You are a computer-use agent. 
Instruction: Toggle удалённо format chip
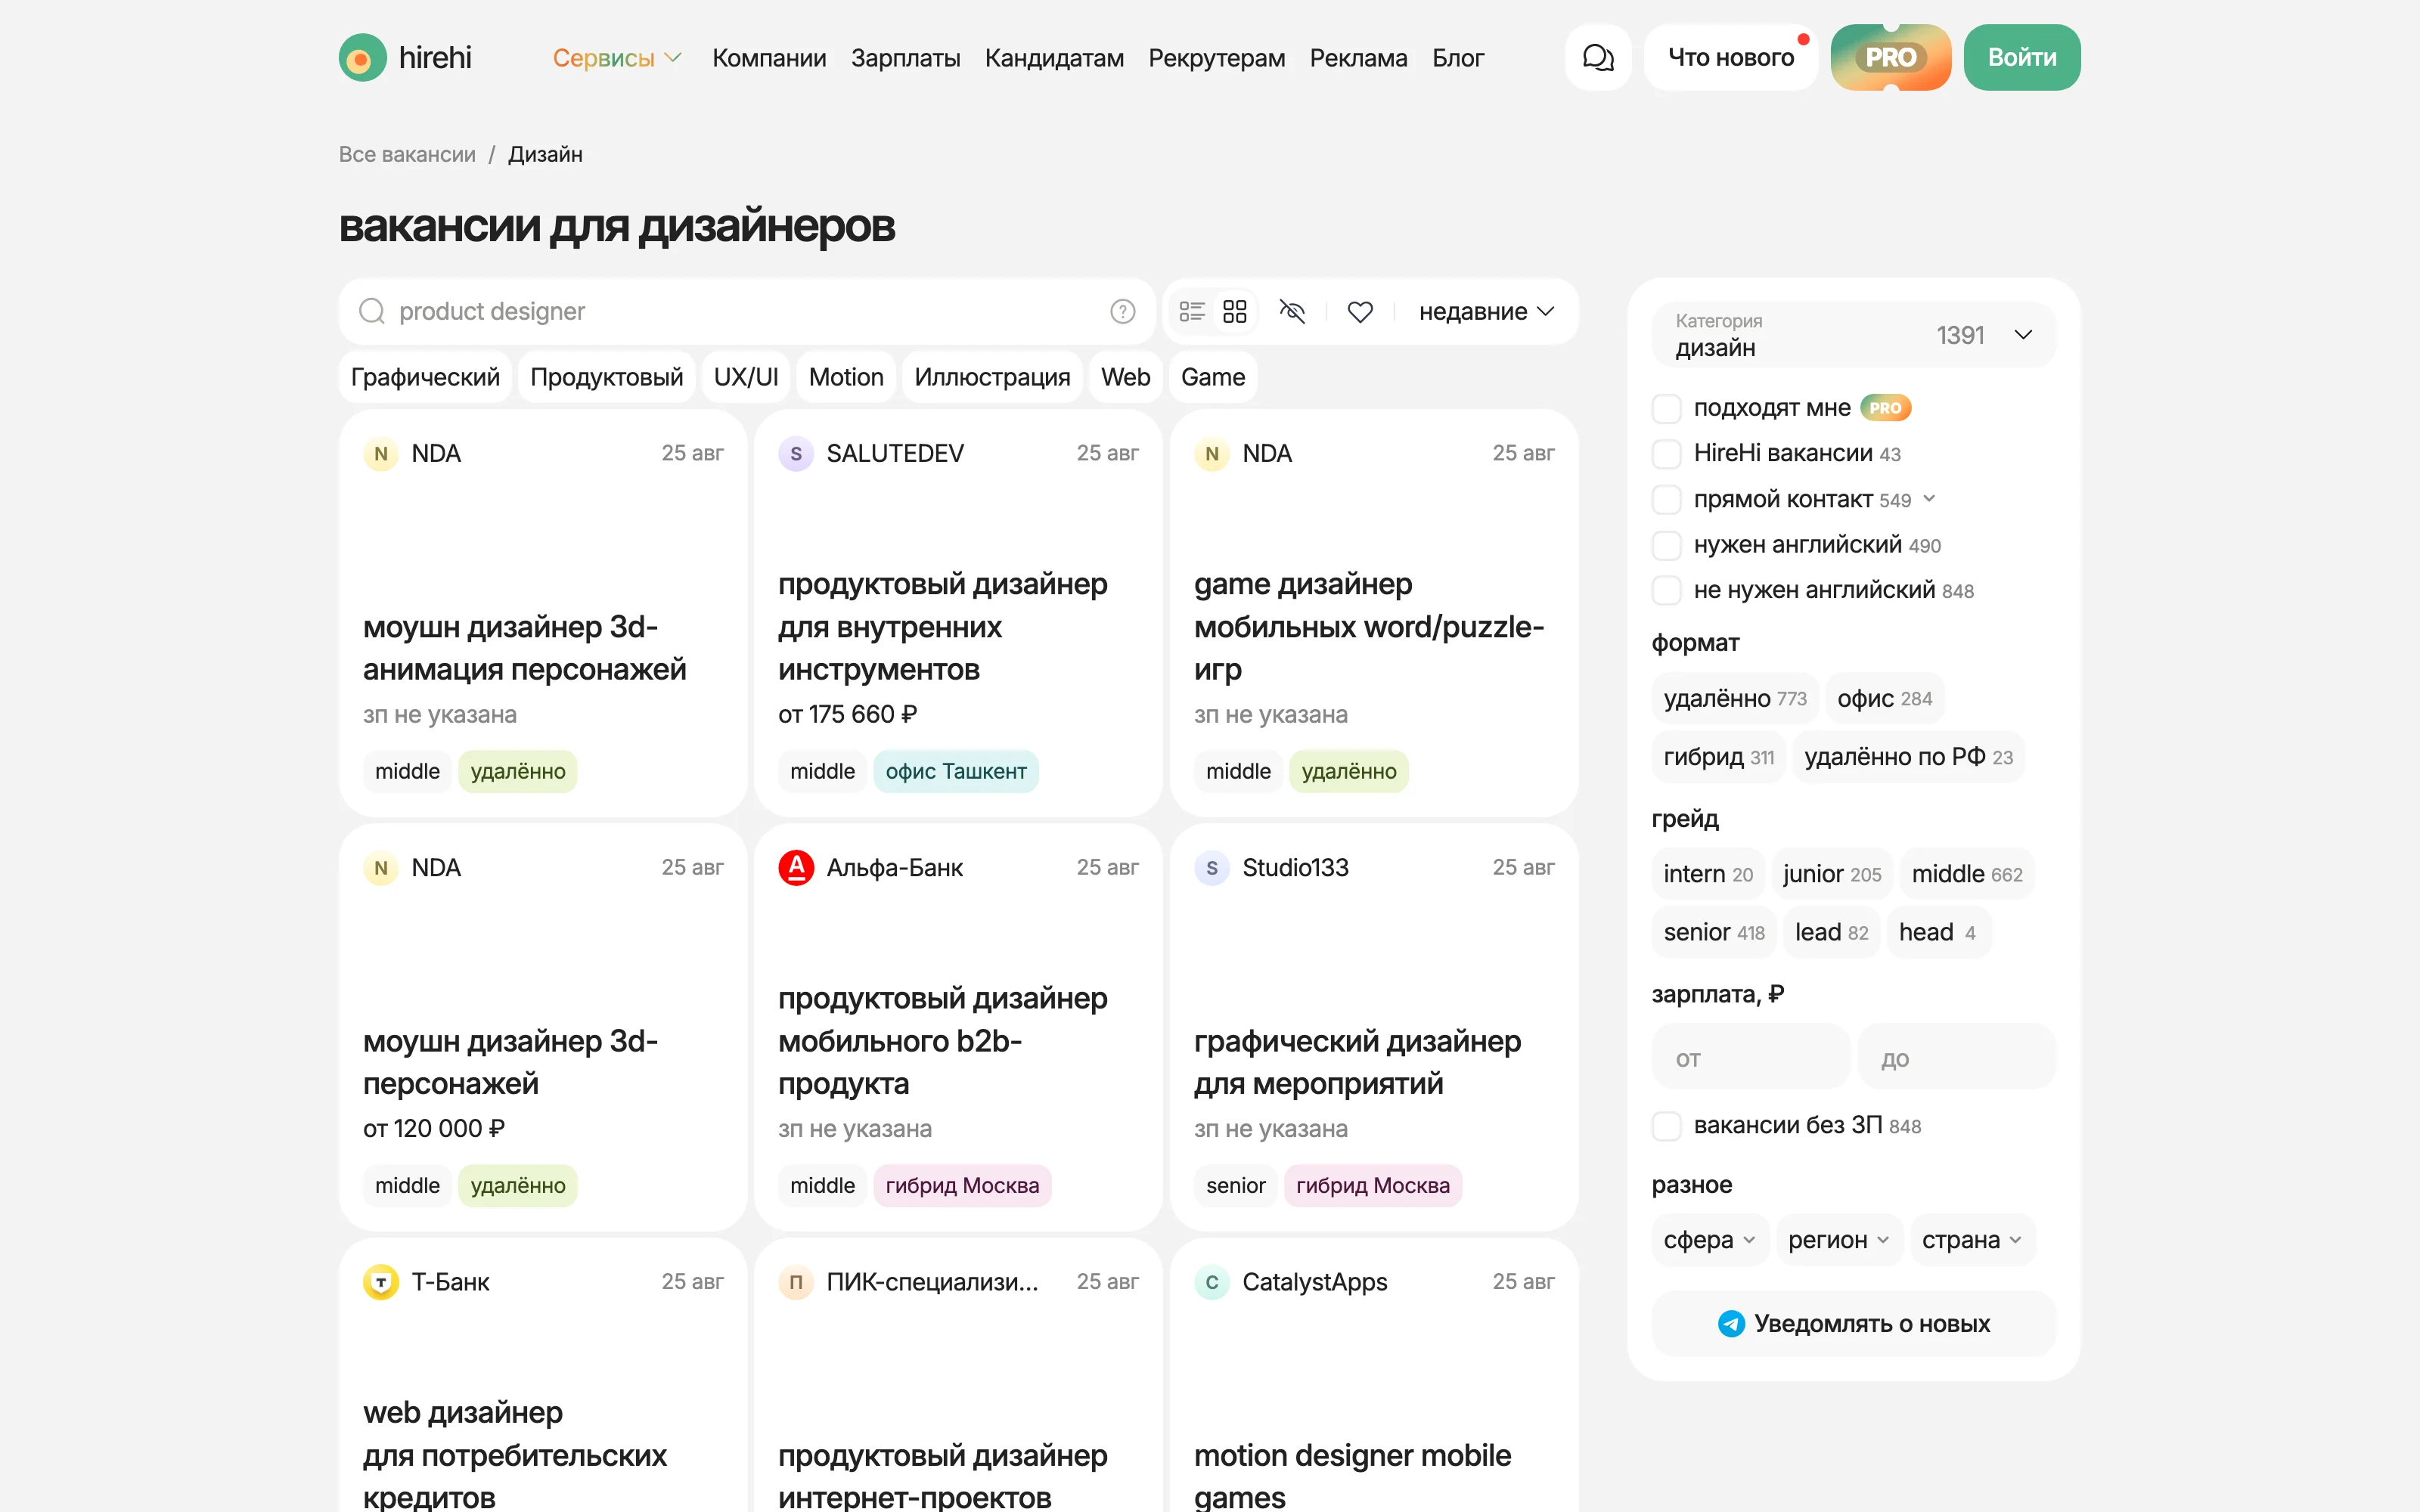(x=1734, y=698)
